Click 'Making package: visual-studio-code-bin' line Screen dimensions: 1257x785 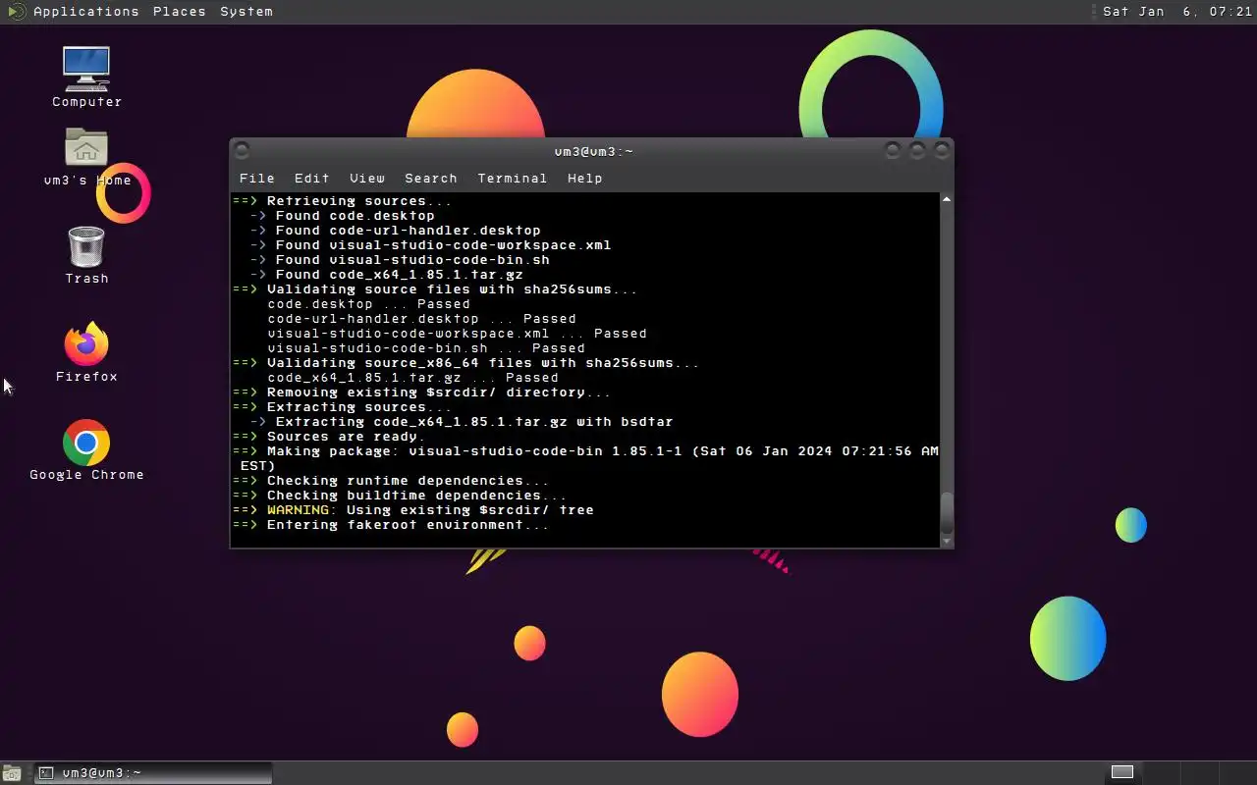[x=585, y=451]
